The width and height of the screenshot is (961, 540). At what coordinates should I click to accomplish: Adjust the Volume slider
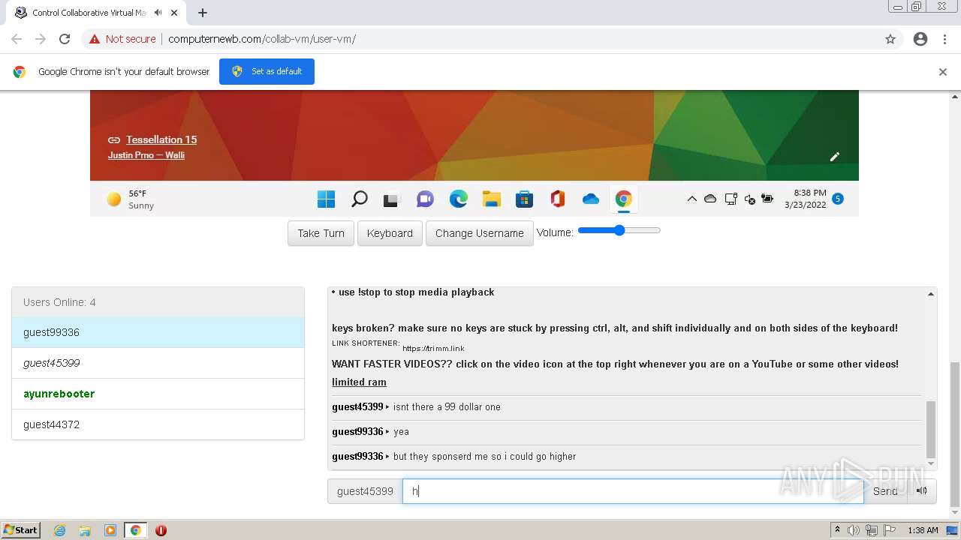(x=619, y=230)
